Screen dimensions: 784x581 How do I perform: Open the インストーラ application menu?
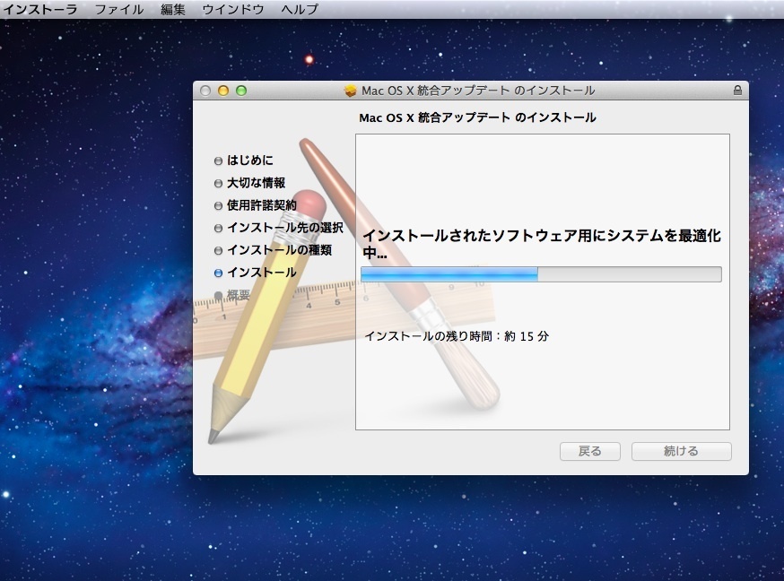click(40, 9)
